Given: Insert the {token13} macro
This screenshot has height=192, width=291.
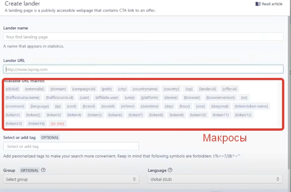Looking at the screenshot, I should pyautogui.click(x=14, y=124).
